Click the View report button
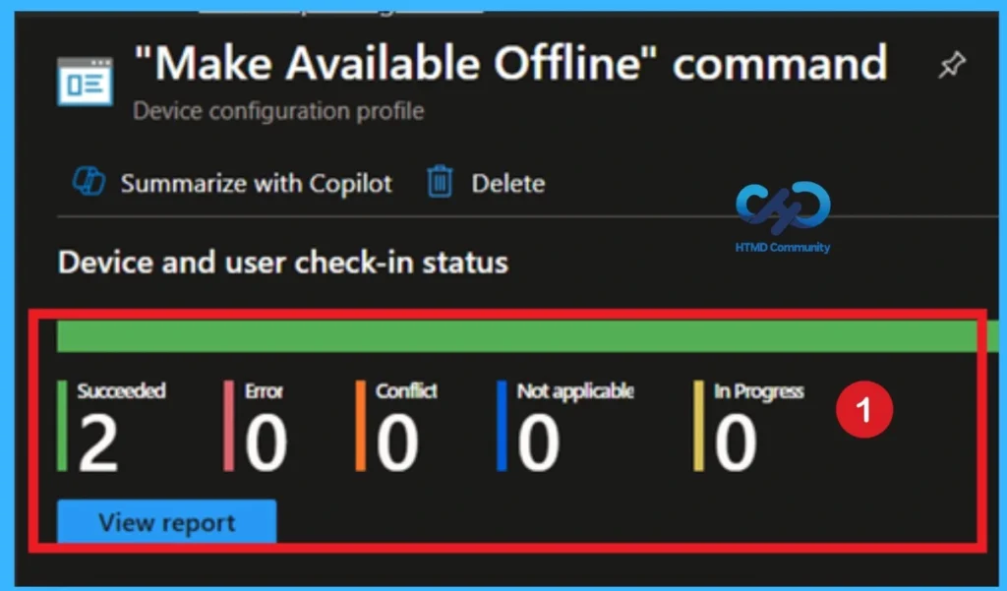Image resolution: width=1007 pixels, height=591 pixels. click(166, 522)
